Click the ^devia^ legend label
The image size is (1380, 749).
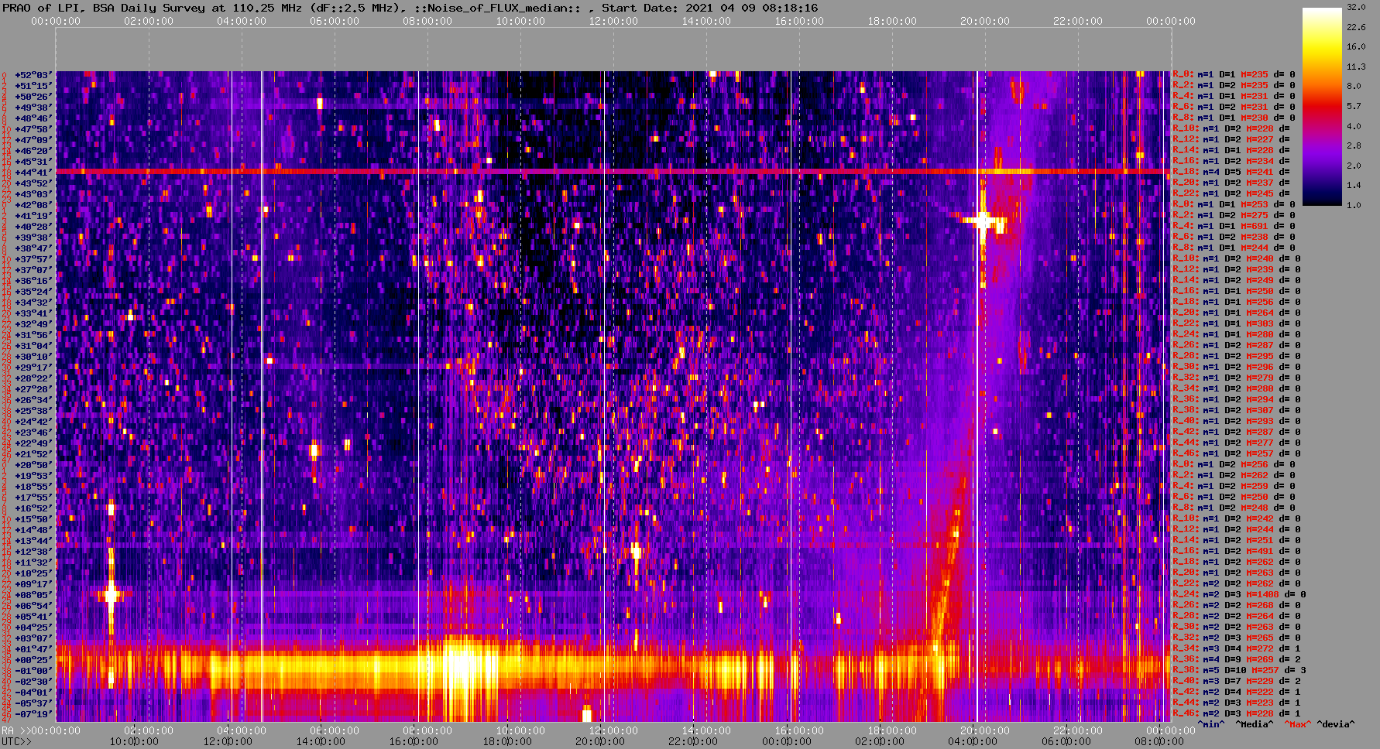coord(1336,724)
